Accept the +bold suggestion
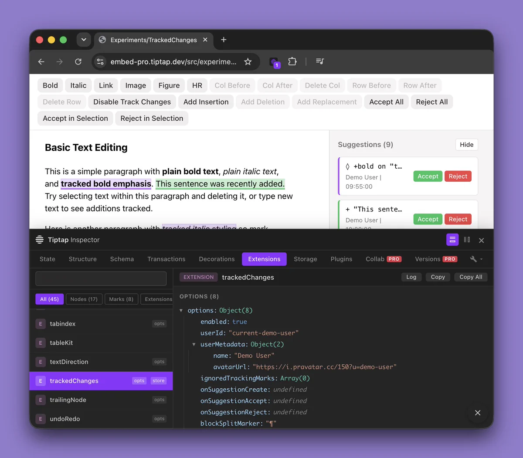Screen dimensions: 523x458 (x=428, y=176)
